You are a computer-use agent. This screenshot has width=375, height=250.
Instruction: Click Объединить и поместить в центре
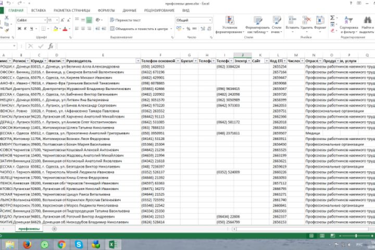(x=139, y=29)
